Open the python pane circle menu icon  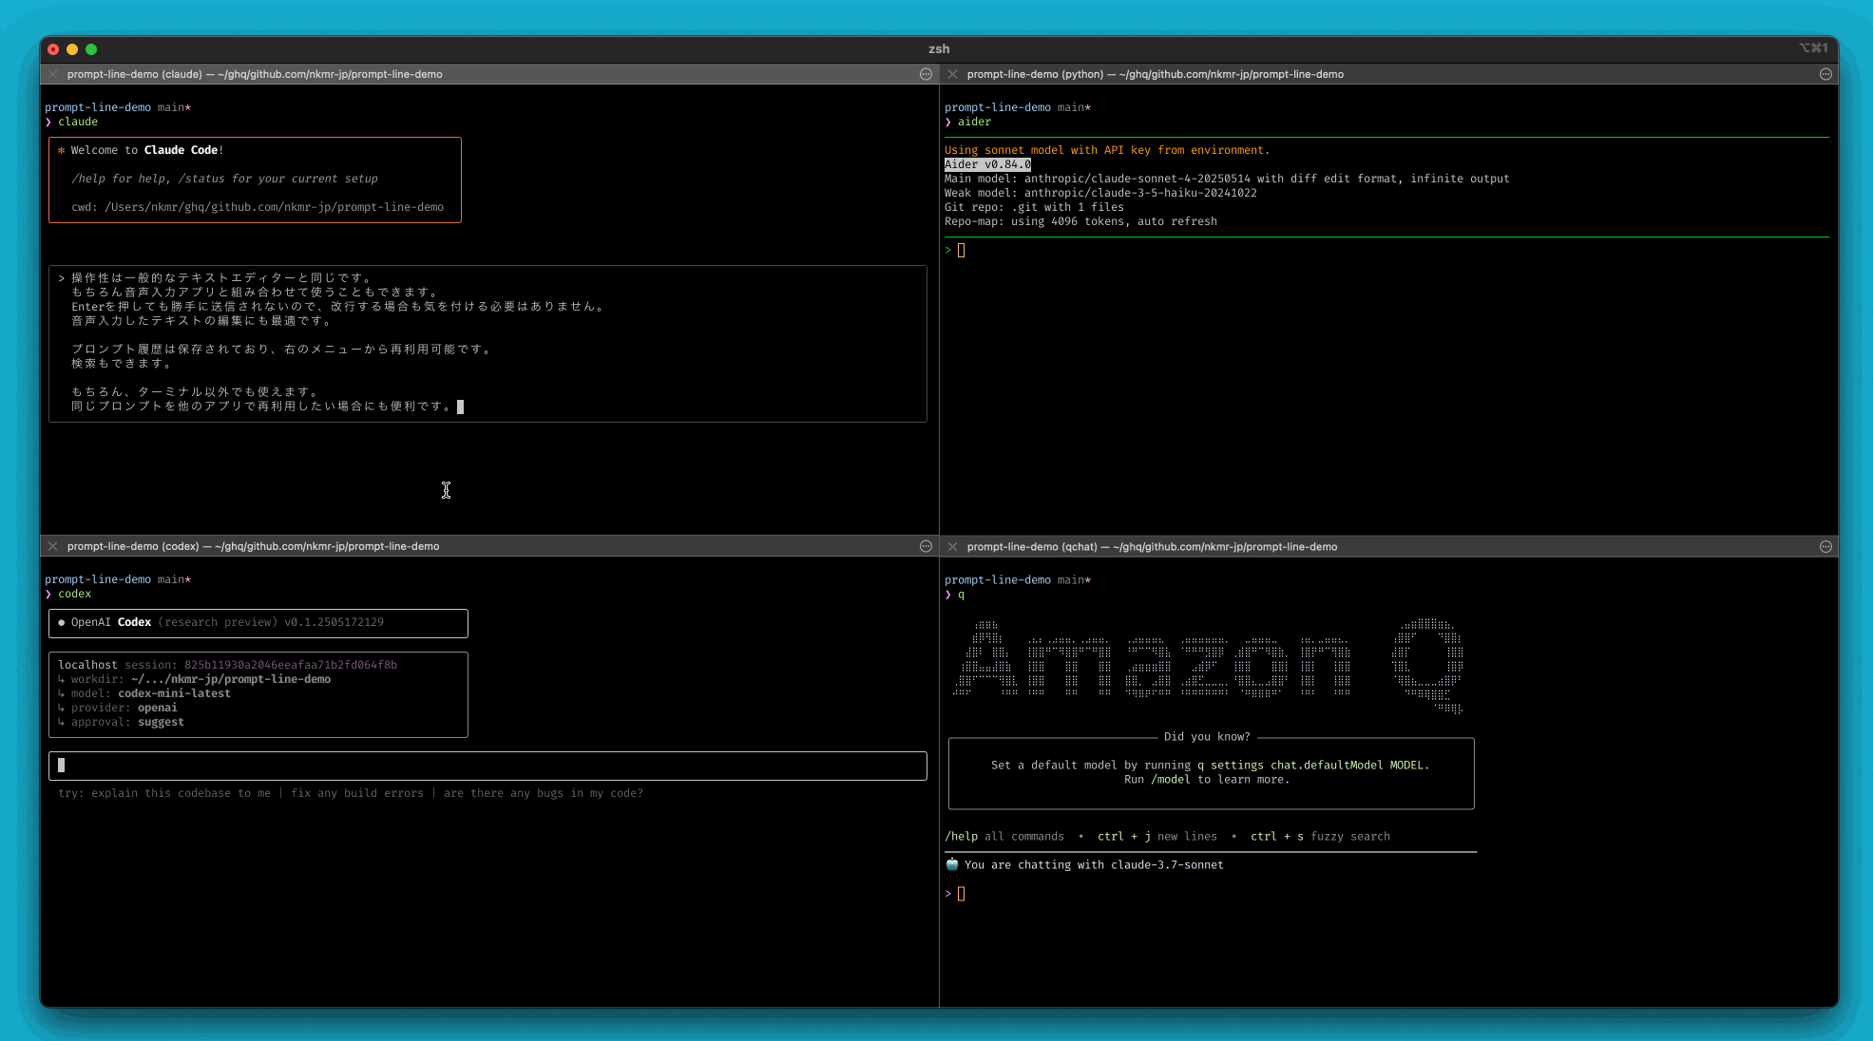(x=1825, y=74)
